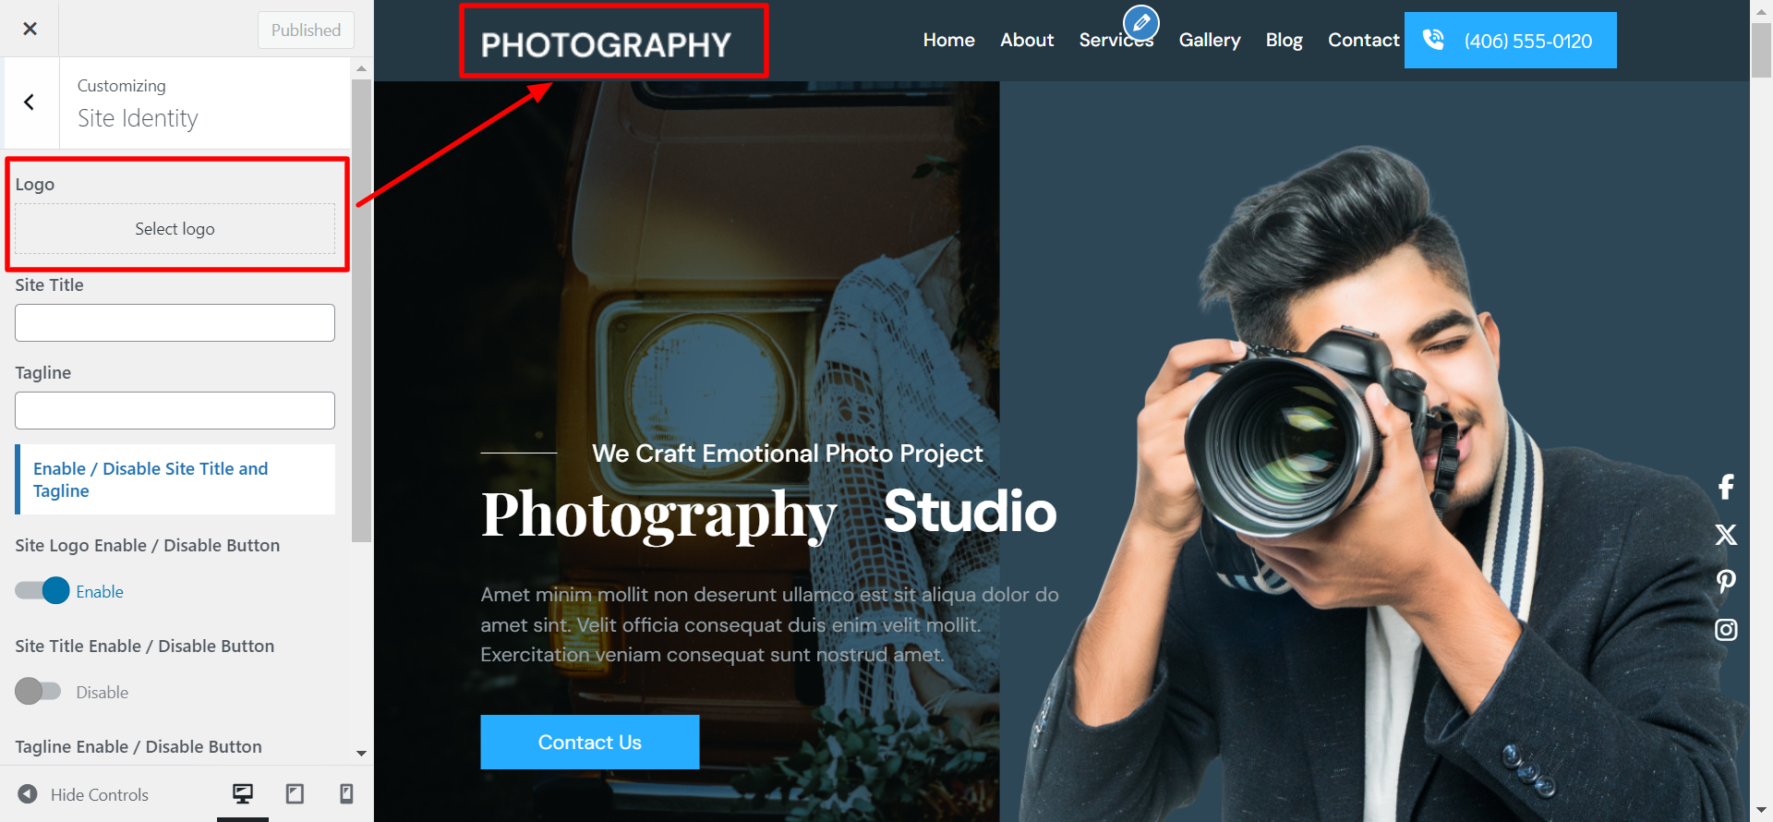Go back using the left chevron arrow

point(30,103)
